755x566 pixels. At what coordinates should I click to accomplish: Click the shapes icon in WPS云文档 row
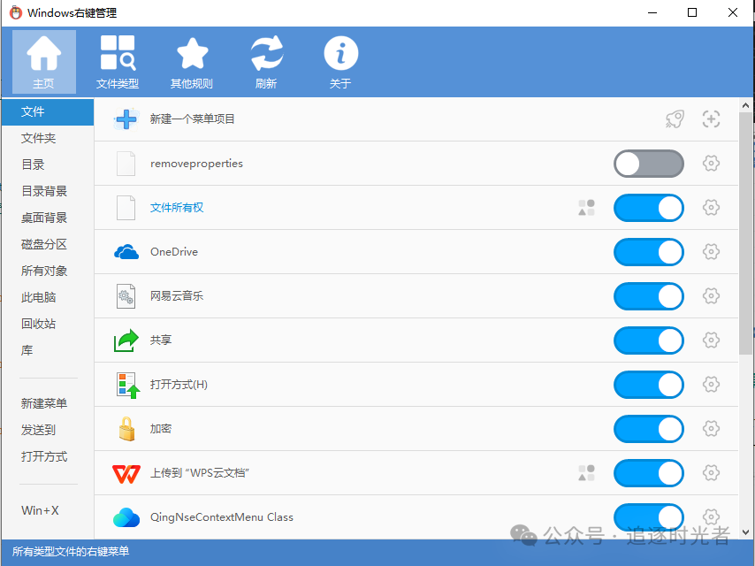point(586,472)
